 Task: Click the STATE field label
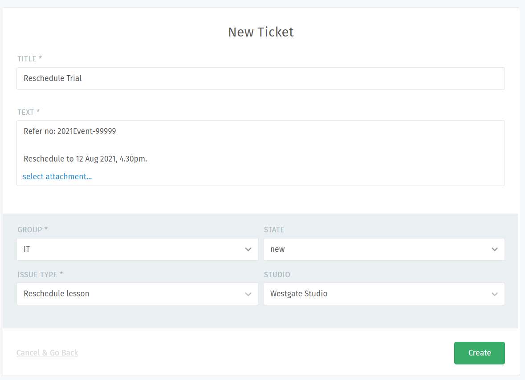click(x=274, y=230)
